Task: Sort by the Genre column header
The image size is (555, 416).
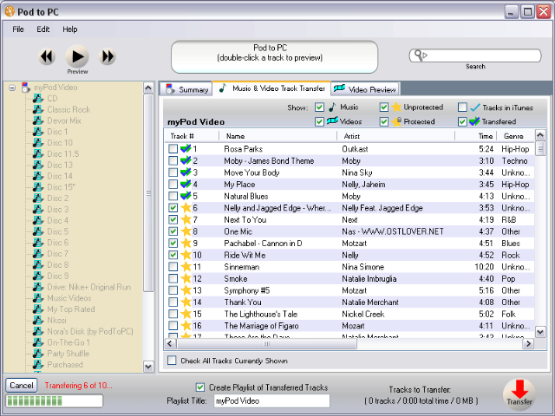Action: coord(515,136)
